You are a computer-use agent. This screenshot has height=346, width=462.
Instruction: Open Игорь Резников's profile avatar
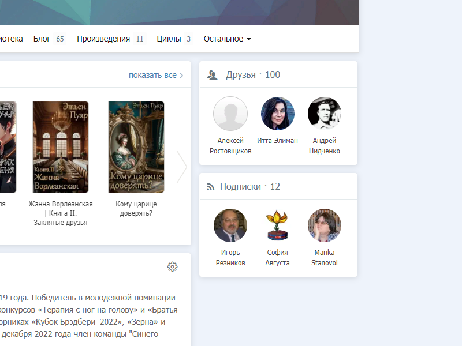click(x=230, y=225)
